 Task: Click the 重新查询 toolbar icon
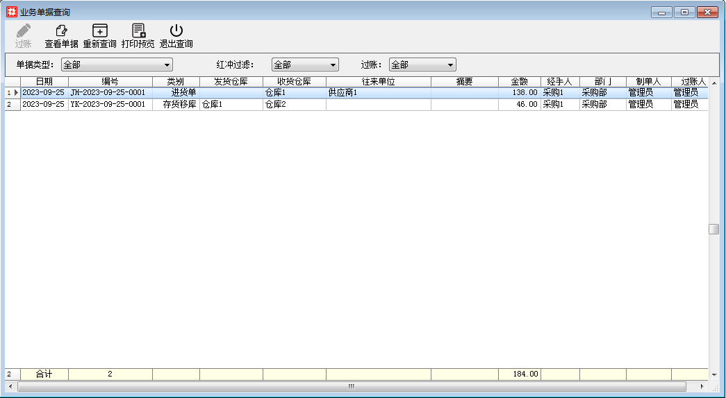(100, 31)
